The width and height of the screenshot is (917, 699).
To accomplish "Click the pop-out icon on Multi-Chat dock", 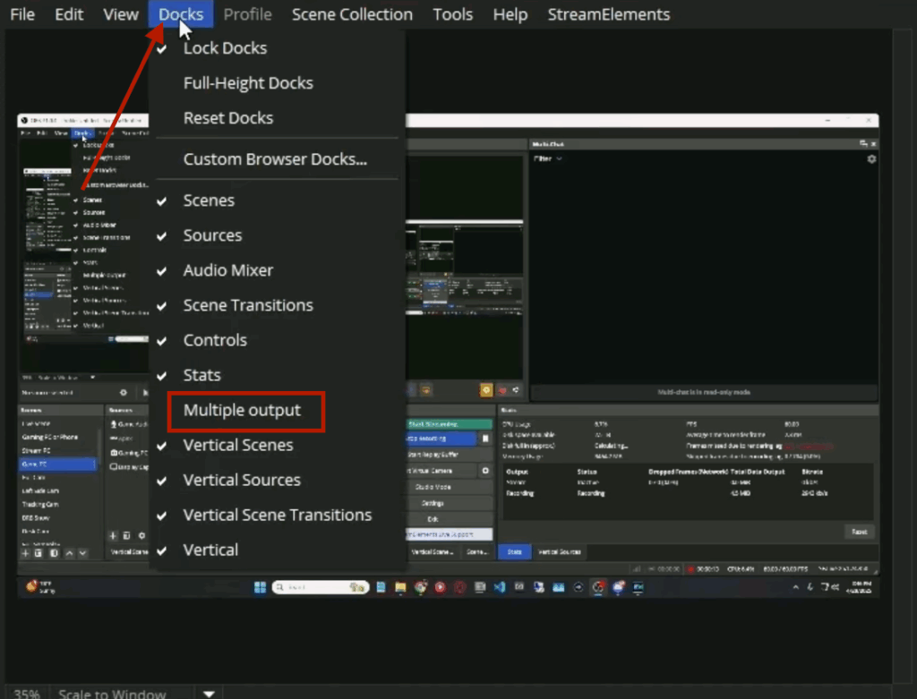I will pos(863,143).
